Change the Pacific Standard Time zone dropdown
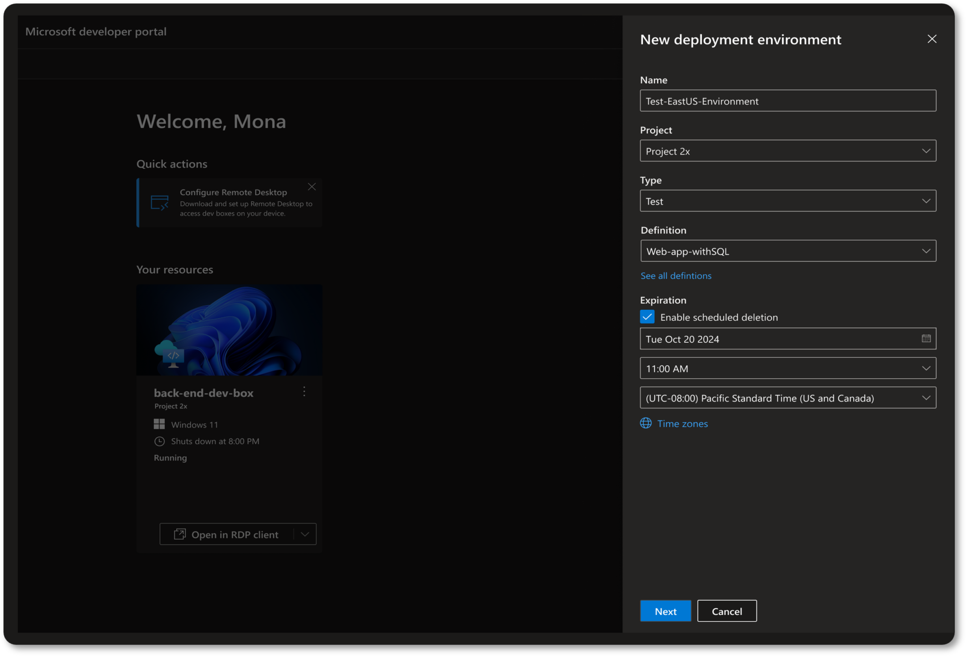 [788, 398]
